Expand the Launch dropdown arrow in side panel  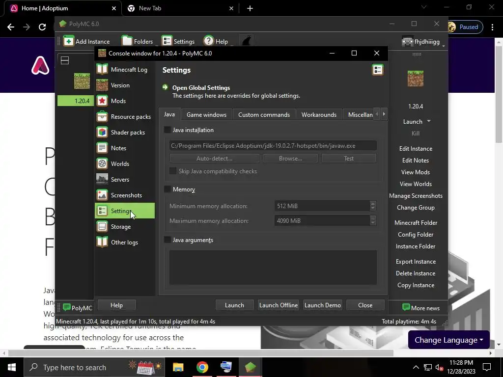click(x=428, y=121)
